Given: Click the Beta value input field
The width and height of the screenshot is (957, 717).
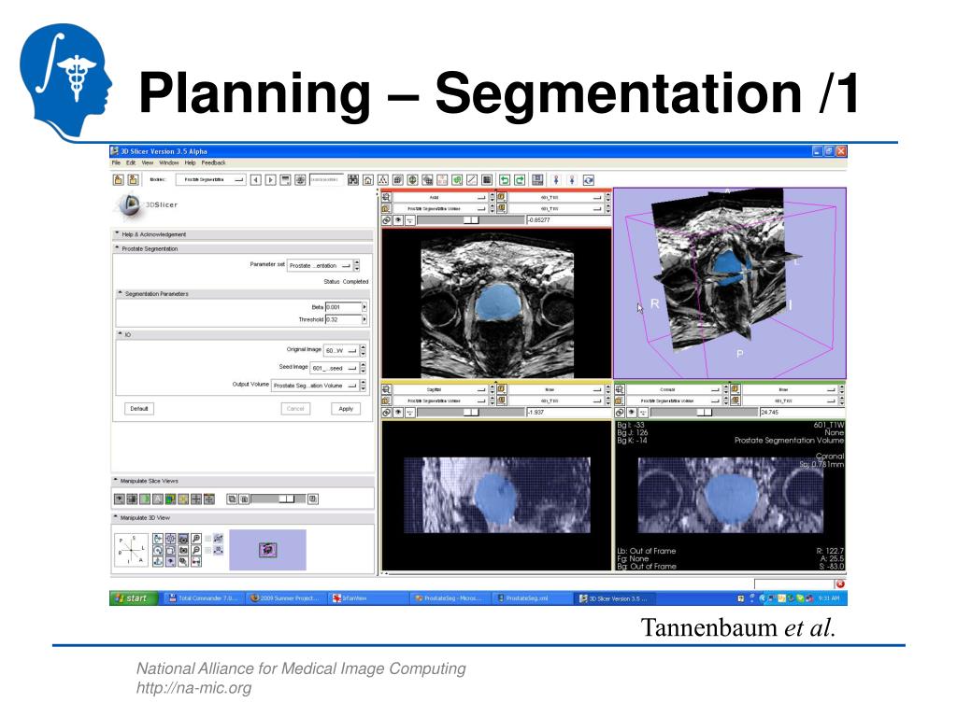Looking at the screenshot, I should coord(344,306).
